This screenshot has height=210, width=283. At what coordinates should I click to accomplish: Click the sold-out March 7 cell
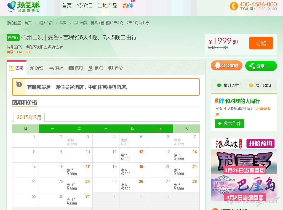(186, 140)
